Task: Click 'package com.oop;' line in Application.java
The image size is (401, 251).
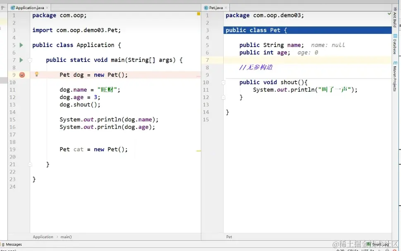Action: click(60, 15)
